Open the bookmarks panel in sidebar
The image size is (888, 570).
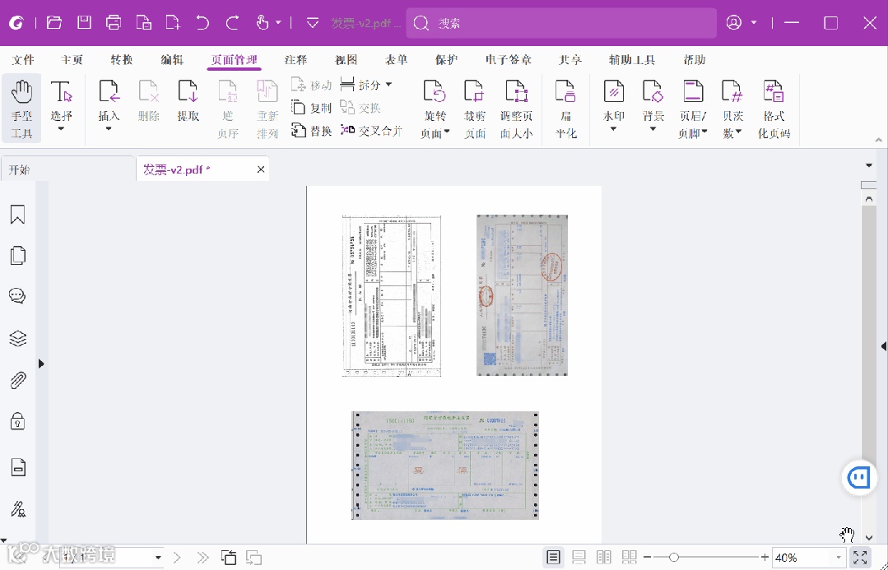point(17,215)
